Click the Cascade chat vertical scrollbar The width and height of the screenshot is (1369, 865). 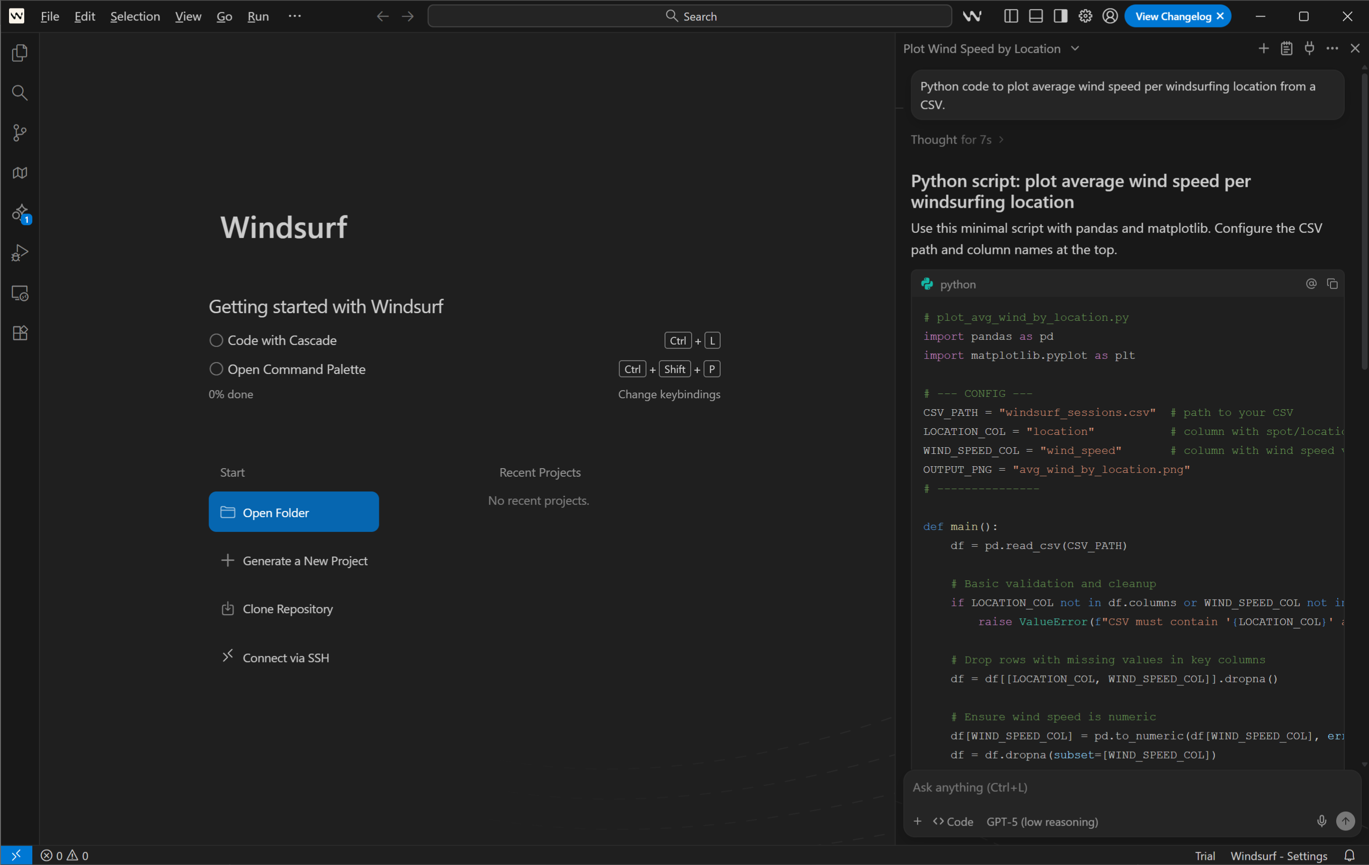click(x=1364, y=221)
